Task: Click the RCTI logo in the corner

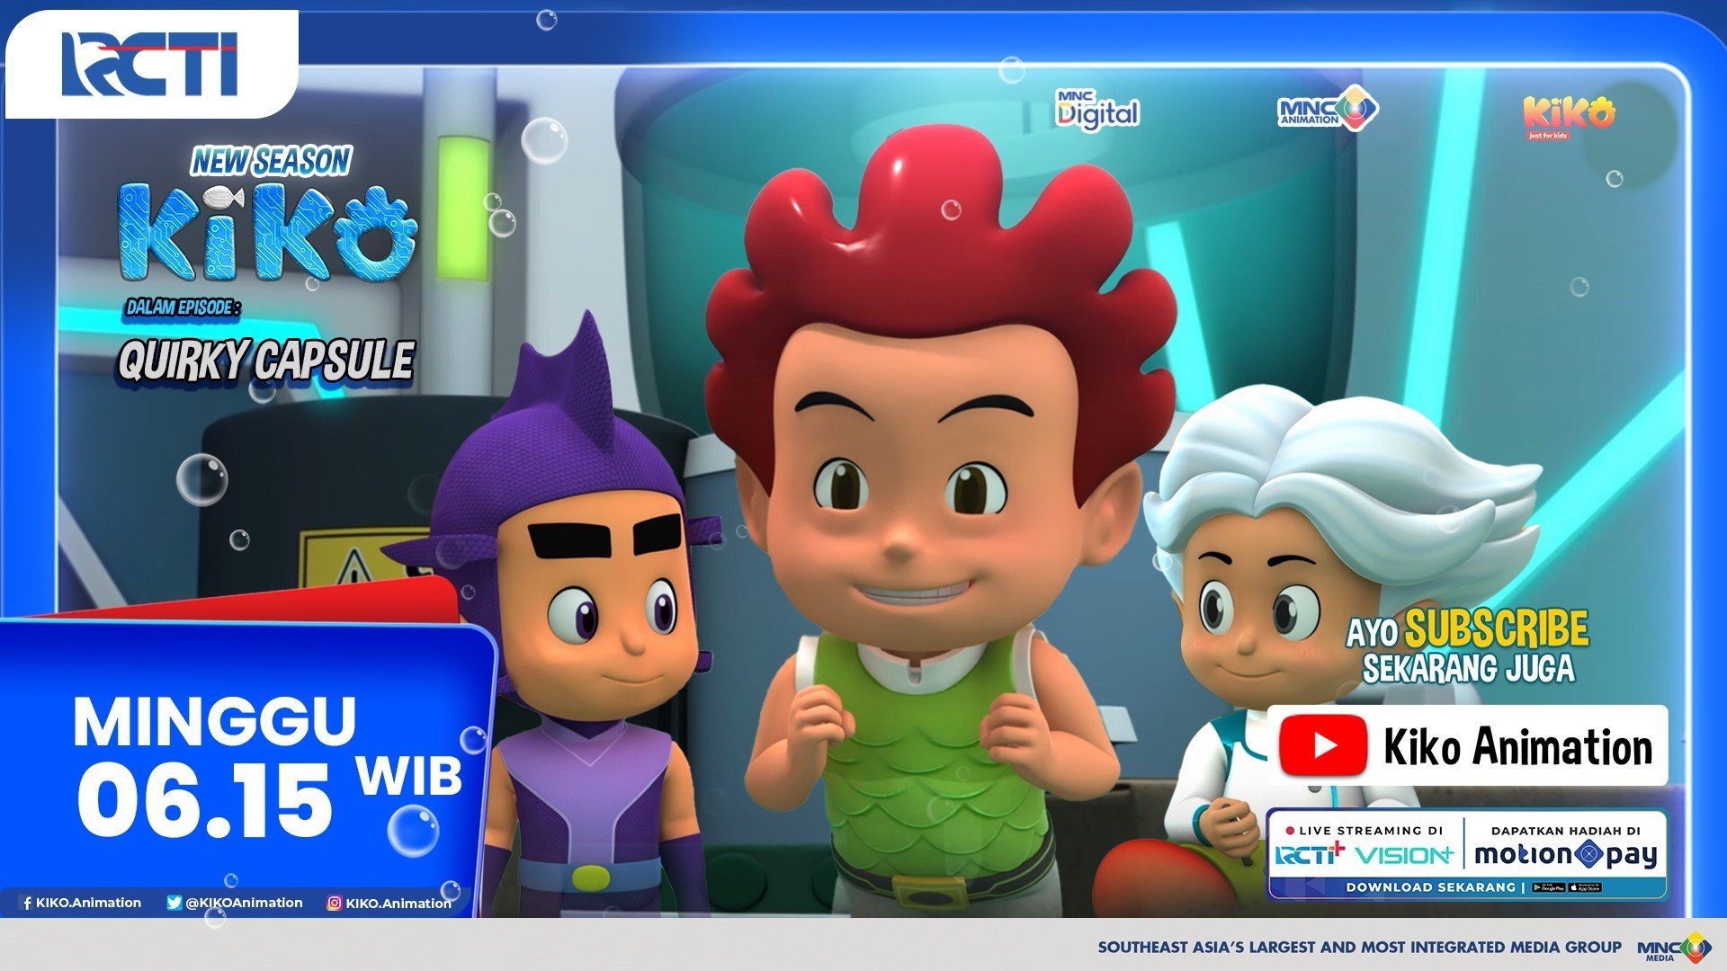Action: pyautogui.click(x=149, y=64)
